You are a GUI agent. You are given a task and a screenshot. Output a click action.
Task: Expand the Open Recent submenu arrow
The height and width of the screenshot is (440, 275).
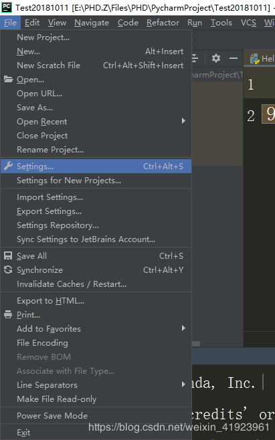click(183, 121)
